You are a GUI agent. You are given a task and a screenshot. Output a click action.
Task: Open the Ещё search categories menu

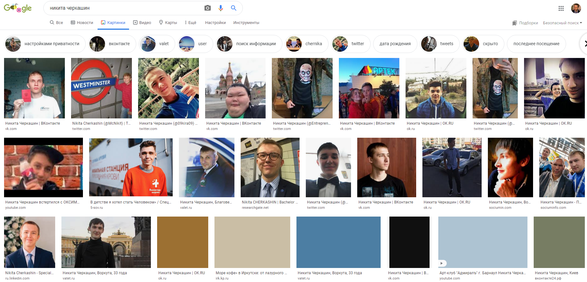pyautogui.click(x=190, y=22)
